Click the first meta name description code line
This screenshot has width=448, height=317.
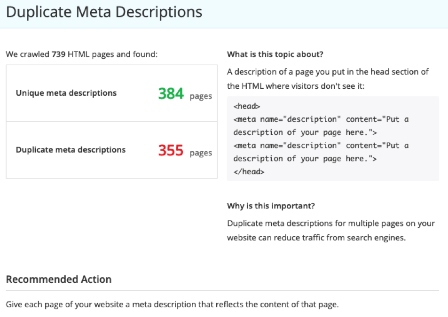pyautogui.click(x=321, y=119)
